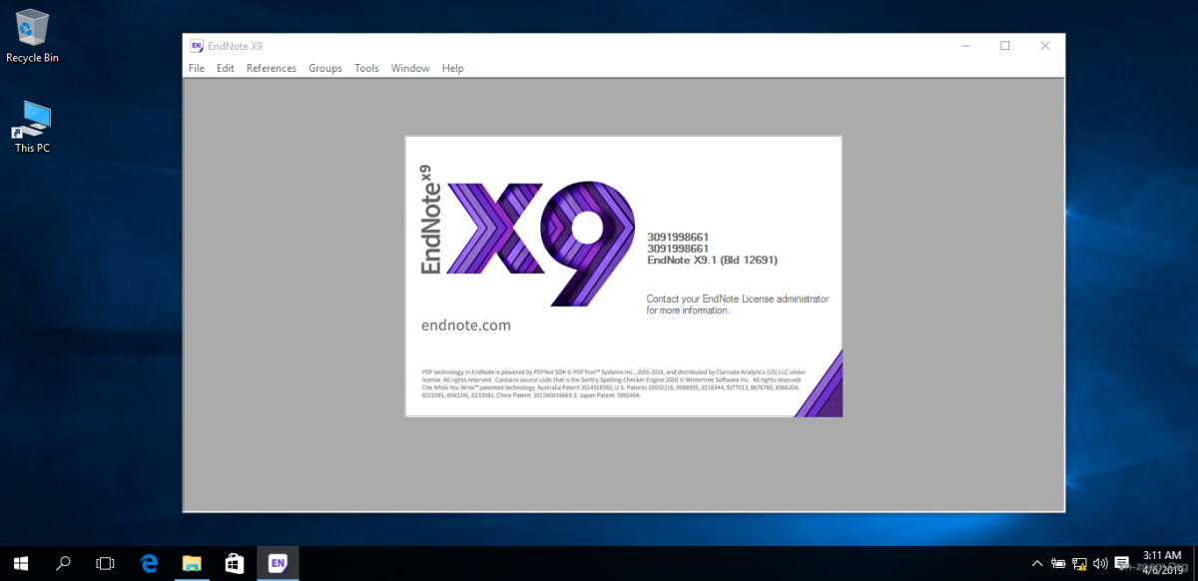Select the This PC desktop icon
Image resolution: width=1198 pixels, height=581 pixels.
click(32, 126)
